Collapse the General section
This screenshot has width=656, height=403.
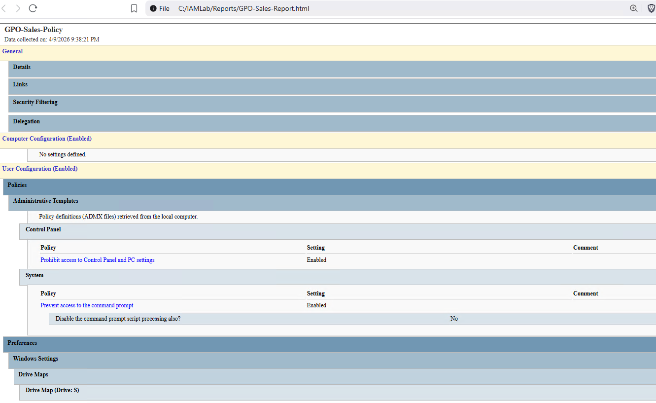coord(12,51)
